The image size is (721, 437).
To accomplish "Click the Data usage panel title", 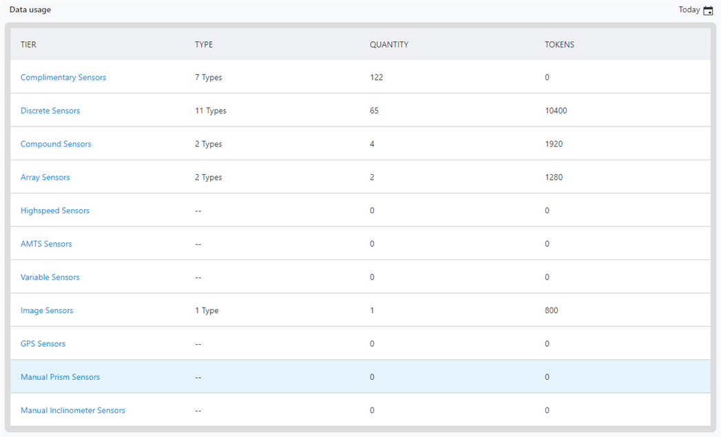I will point(30,10).
